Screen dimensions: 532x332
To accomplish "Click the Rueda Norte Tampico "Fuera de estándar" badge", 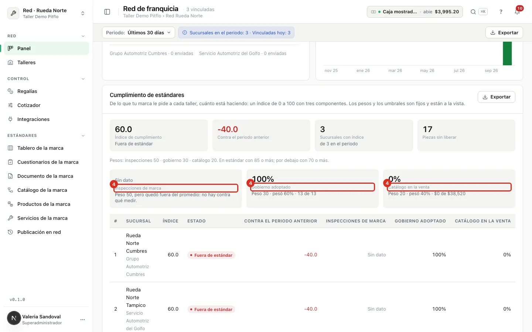I will [x=211, y=309].
